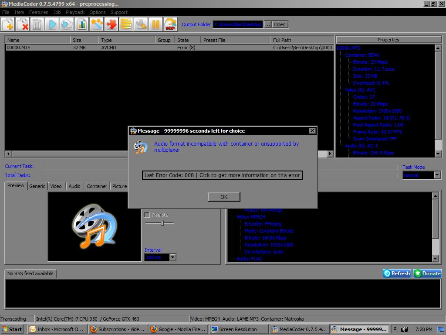The height and width of the screenshot is (335, 446).
Task: Open the Support menu
Action: click(119, 12)
